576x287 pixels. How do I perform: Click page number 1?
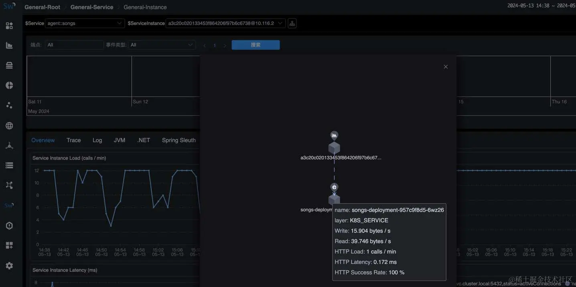215,46
